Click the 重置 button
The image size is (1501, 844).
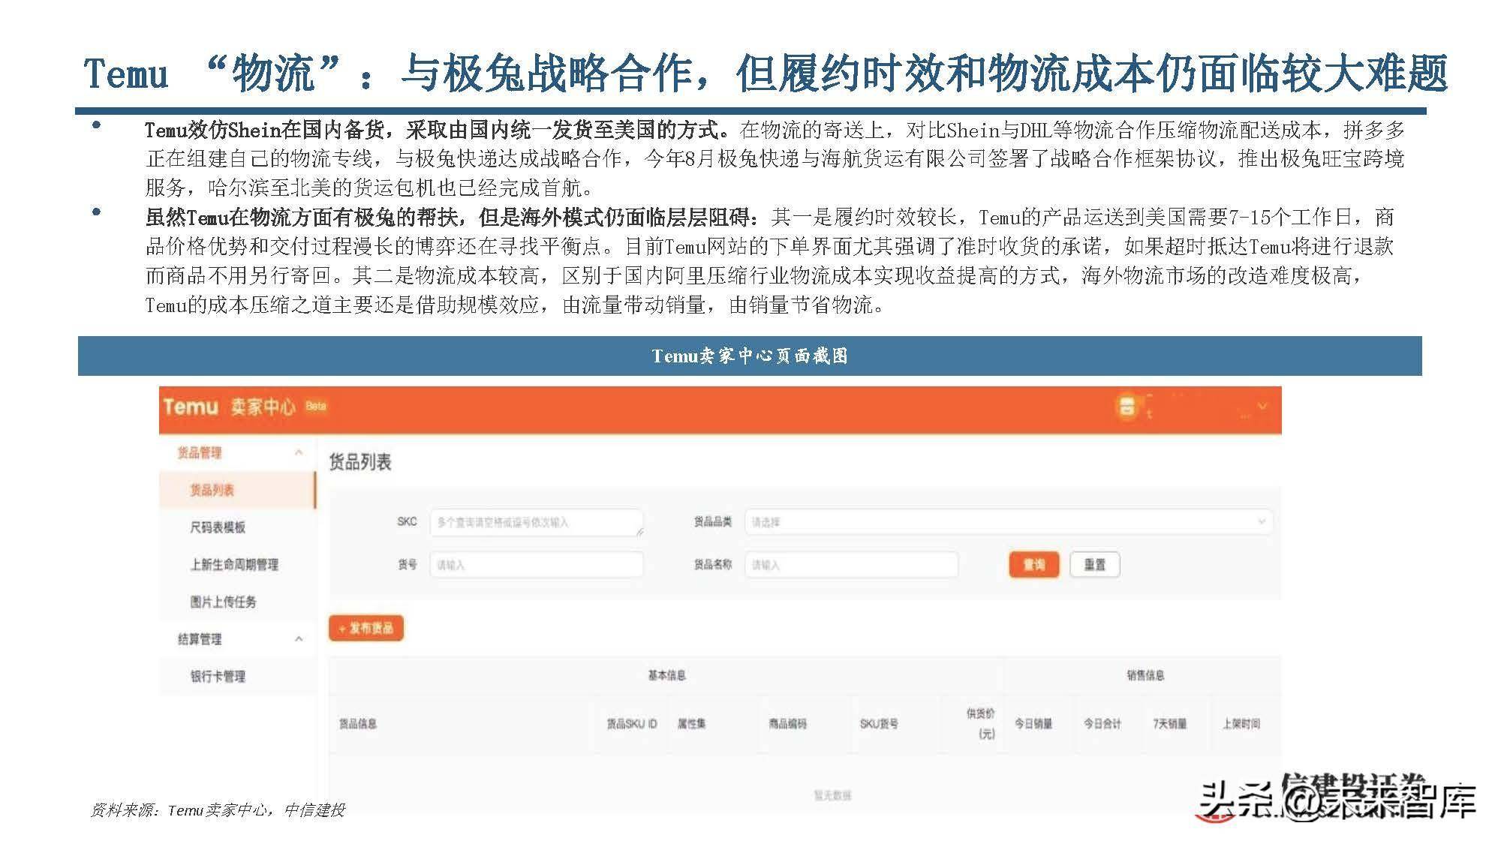click(1095, 564)
